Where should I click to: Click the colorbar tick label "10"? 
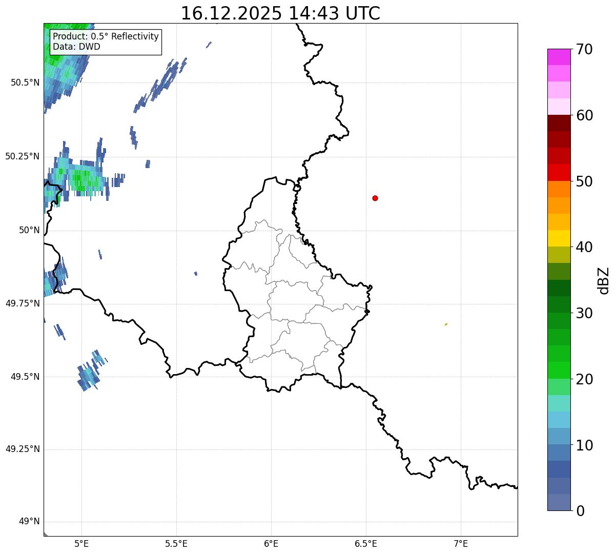(584, 445)
